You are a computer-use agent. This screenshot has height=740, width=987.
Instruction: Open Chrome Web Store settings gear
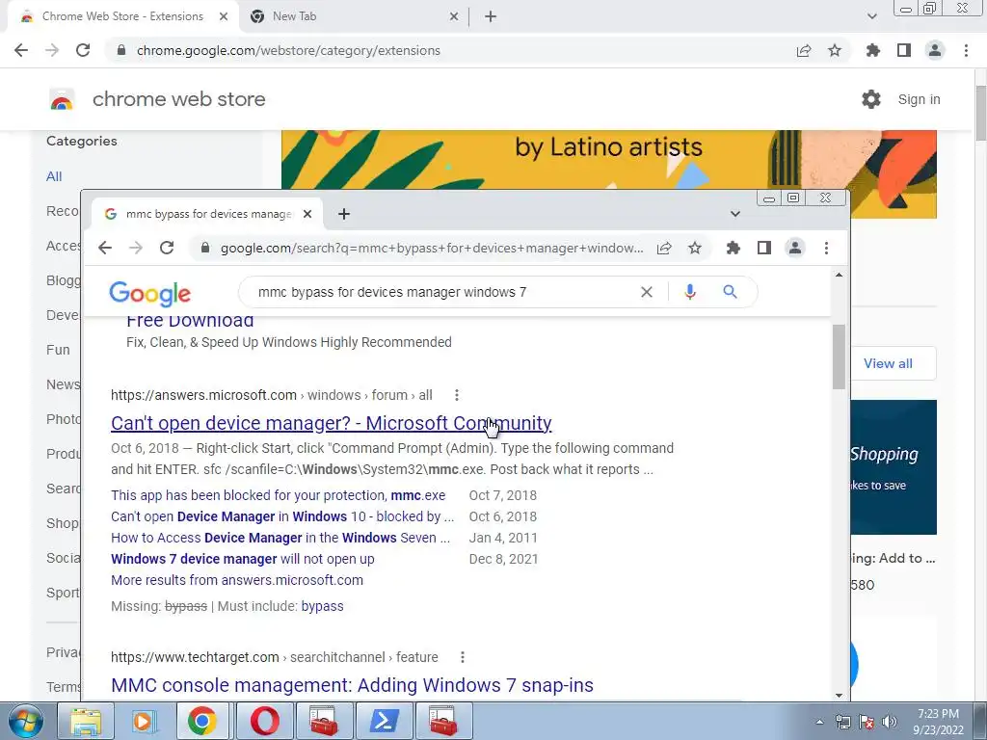871,99
